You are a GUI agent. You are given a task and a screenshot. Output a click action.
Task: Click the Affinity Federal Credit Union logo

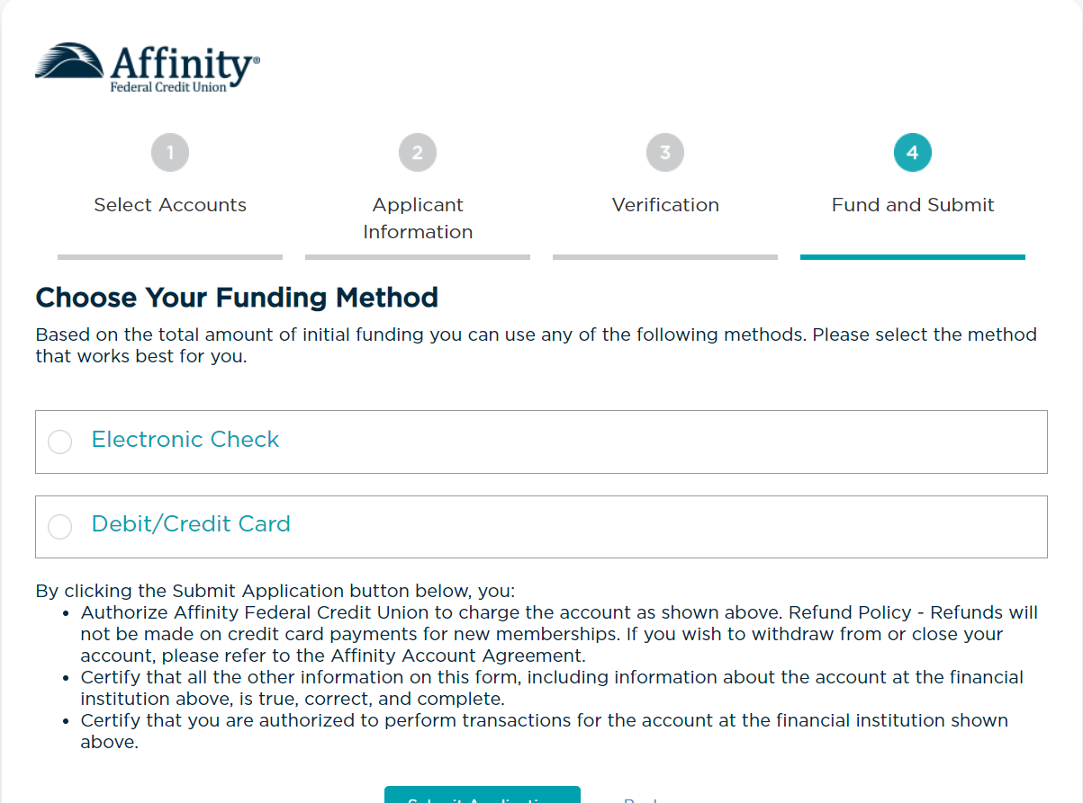point(148,67)
